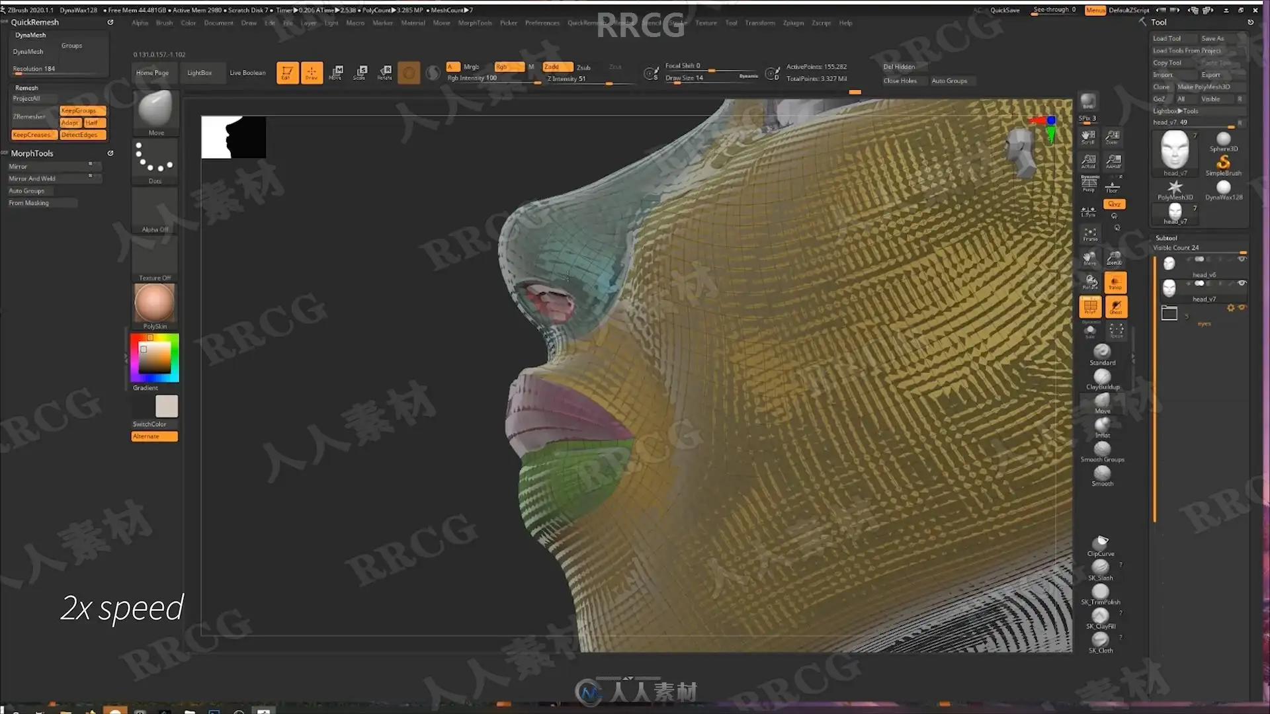Image resolution: width=1270 pixels, height=714 pixels.
Task: Click the BPR render icon
Action: (x=1088, y=101)
